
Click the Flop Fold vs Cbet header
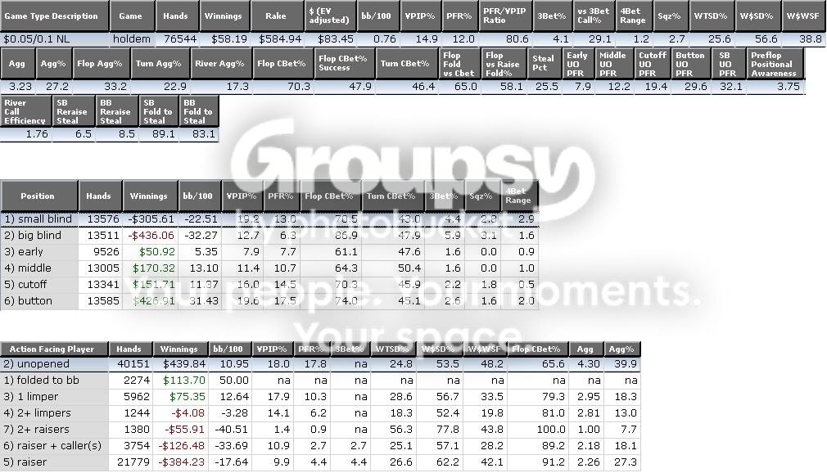click(x=459, y=64)
